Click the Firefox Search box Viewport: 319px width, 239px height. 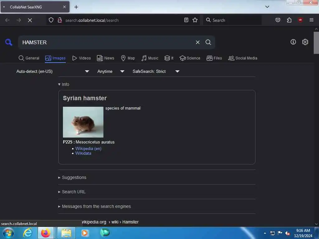coord(232,20)
